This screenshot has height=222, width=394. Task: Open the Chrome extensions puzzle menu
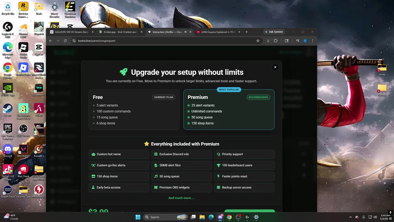point(275,41)
